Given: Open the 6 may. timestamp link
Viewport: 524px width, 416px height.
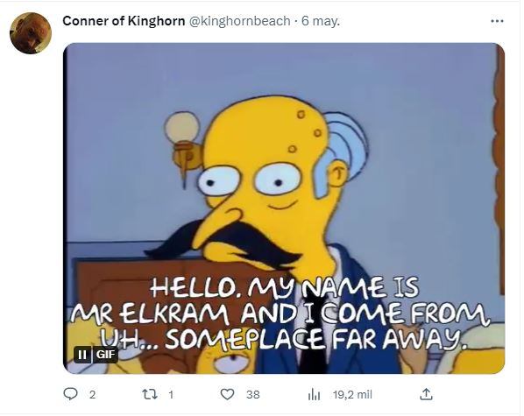Looking at the screenshot, I should [321, 21].
